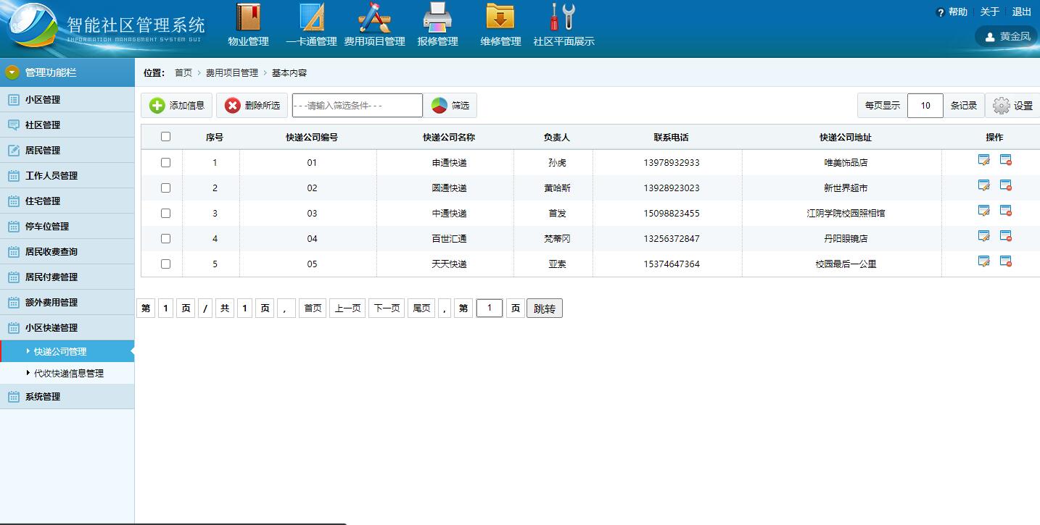Check the checkbox for 圆通快递 row
This screenshot has width=1040, height=525.
[x=165, y=188]
